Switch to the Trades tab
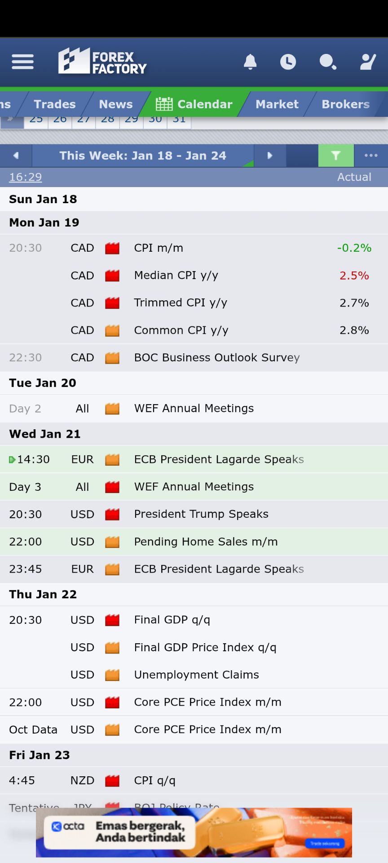388x863 pixels. (x=55, y=104)
